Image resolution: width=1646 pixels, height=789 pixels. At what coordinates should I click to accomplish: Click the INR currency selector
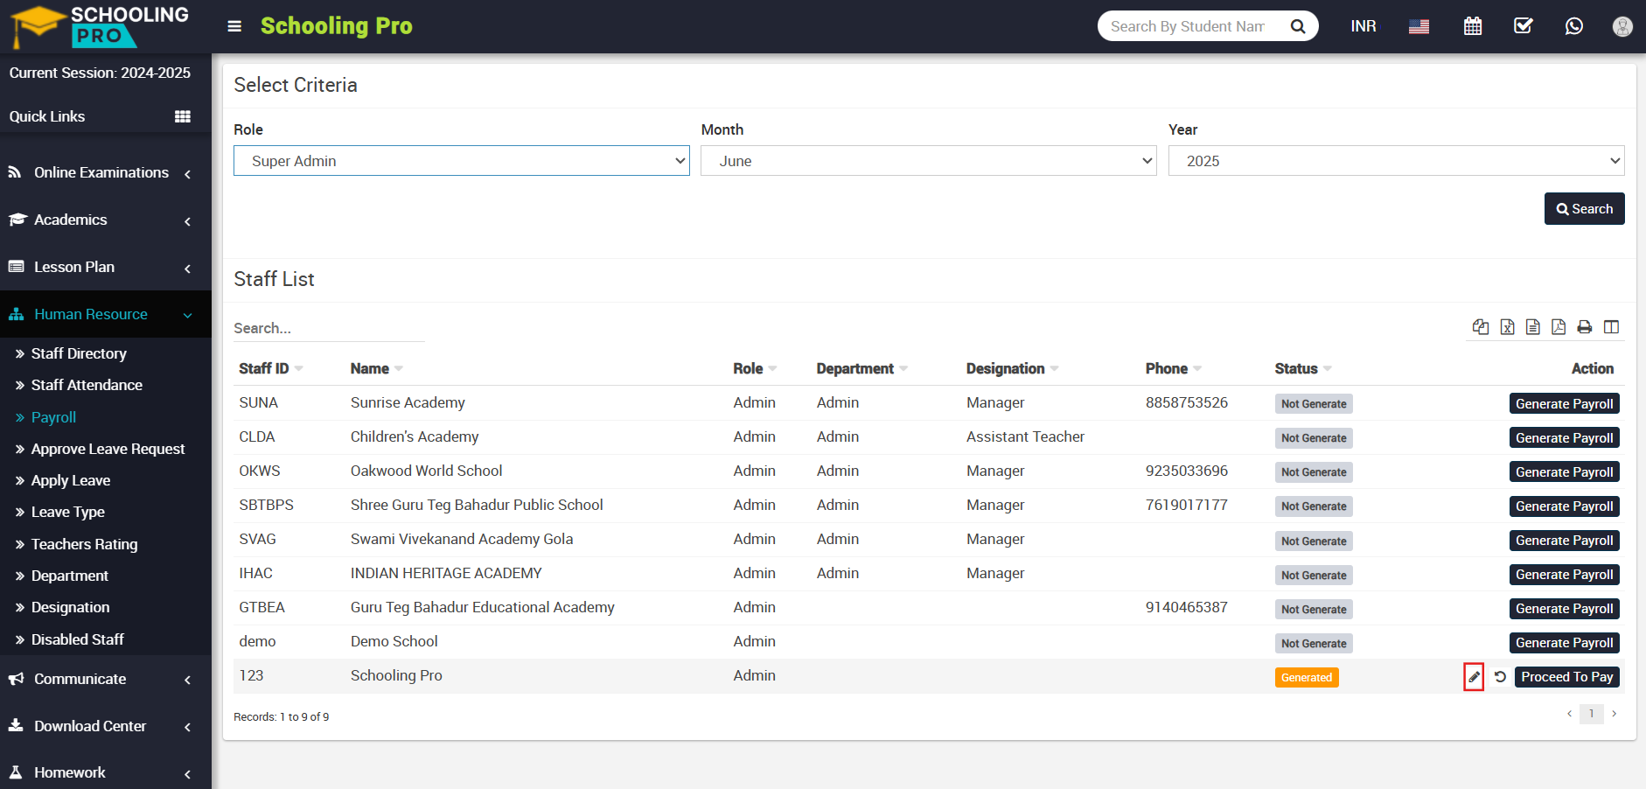pos(1364,26)
